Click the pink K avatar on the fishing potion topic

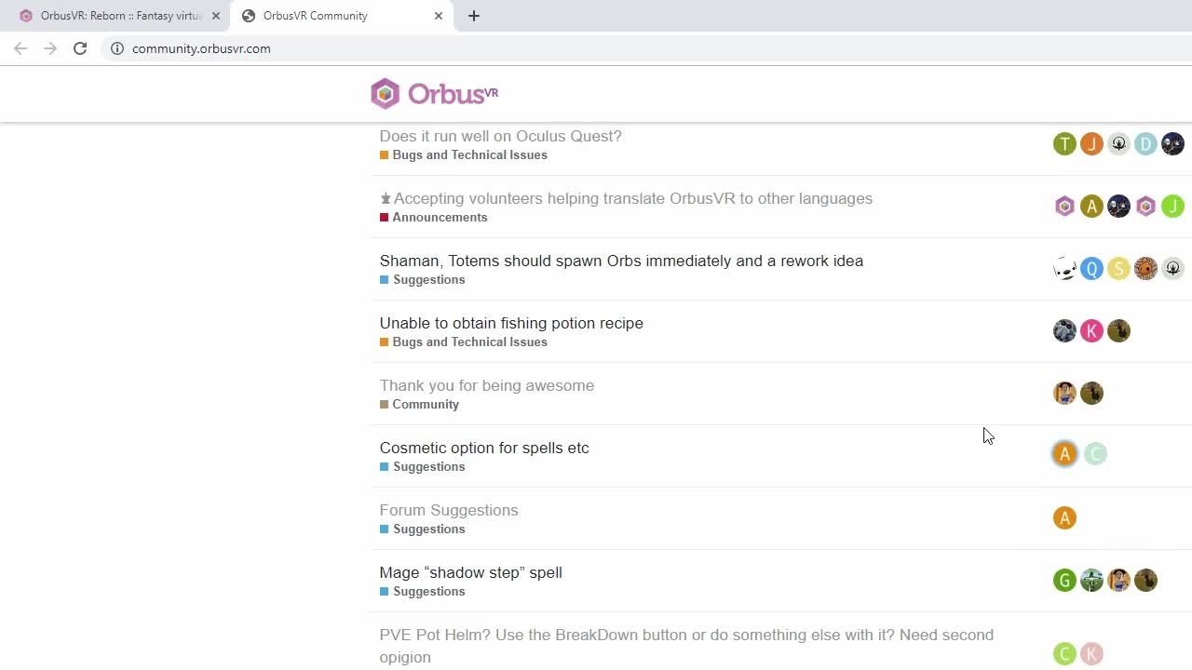click(1091, 331)
